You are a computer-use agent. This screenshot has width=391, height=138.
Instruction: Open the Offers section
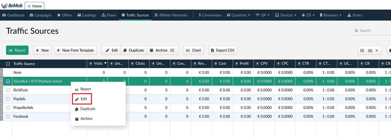(64, 15)
